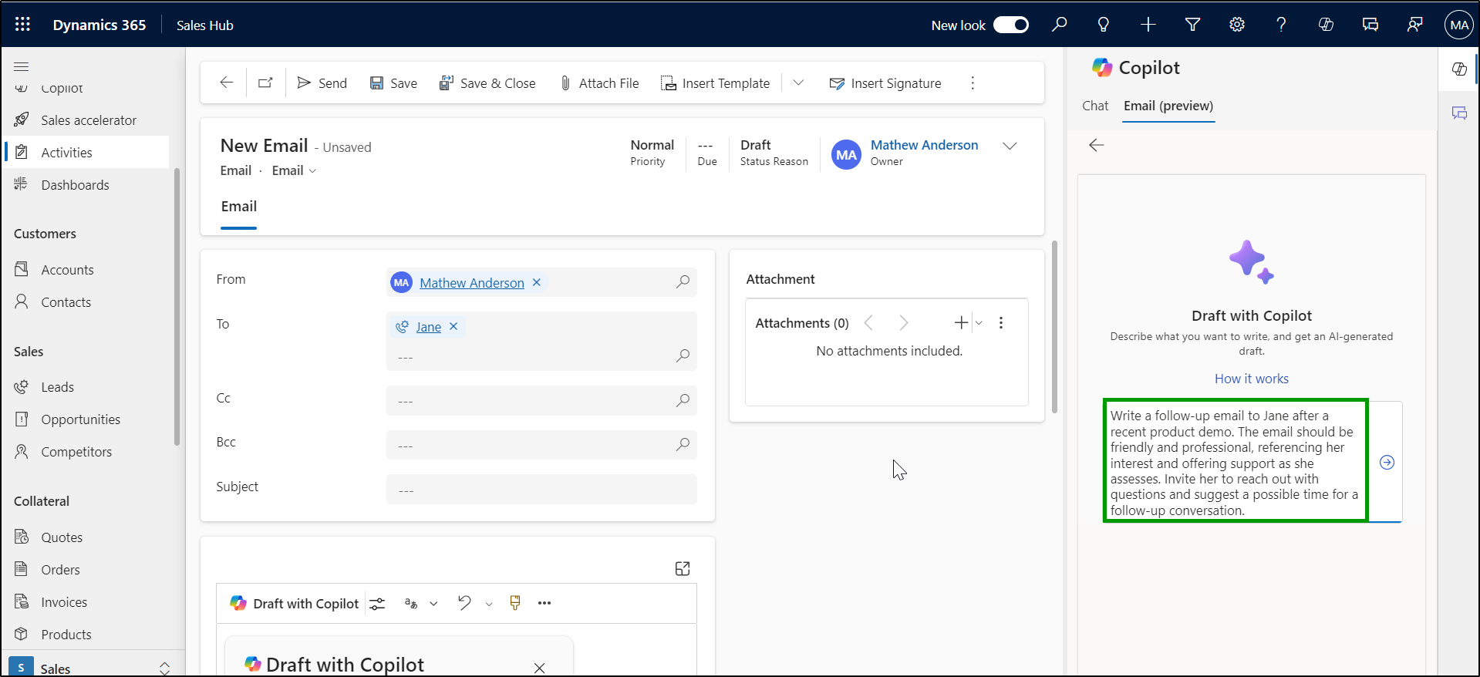Click the Subject input field
Viewport: 1480px width, 677px height.
pos(541,490)
